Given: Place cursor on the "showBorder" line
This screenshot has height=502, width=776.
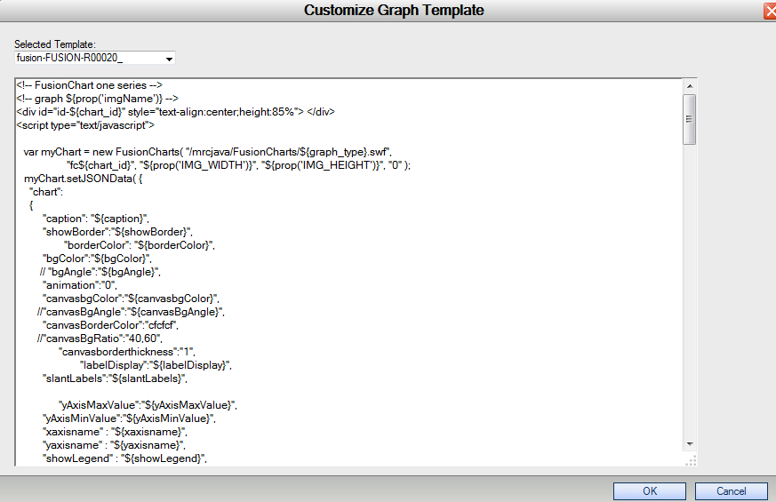Looking at the screenshot, I should tap(117, 232).
